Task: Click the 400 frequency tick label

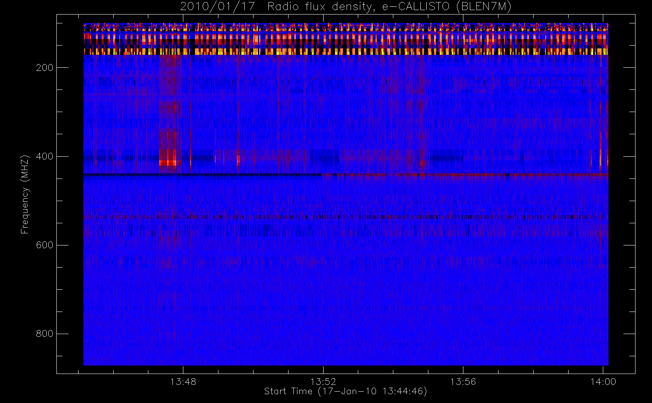Action: [44, 156]
